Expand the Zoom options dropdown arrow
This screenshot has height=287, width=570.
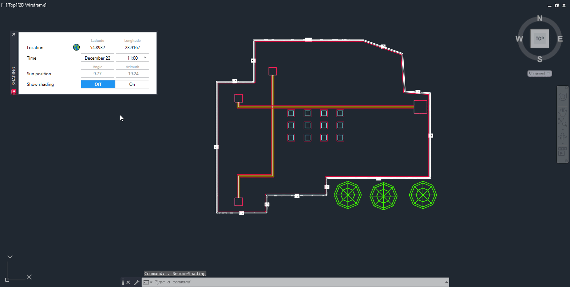(x=563, y=129)
